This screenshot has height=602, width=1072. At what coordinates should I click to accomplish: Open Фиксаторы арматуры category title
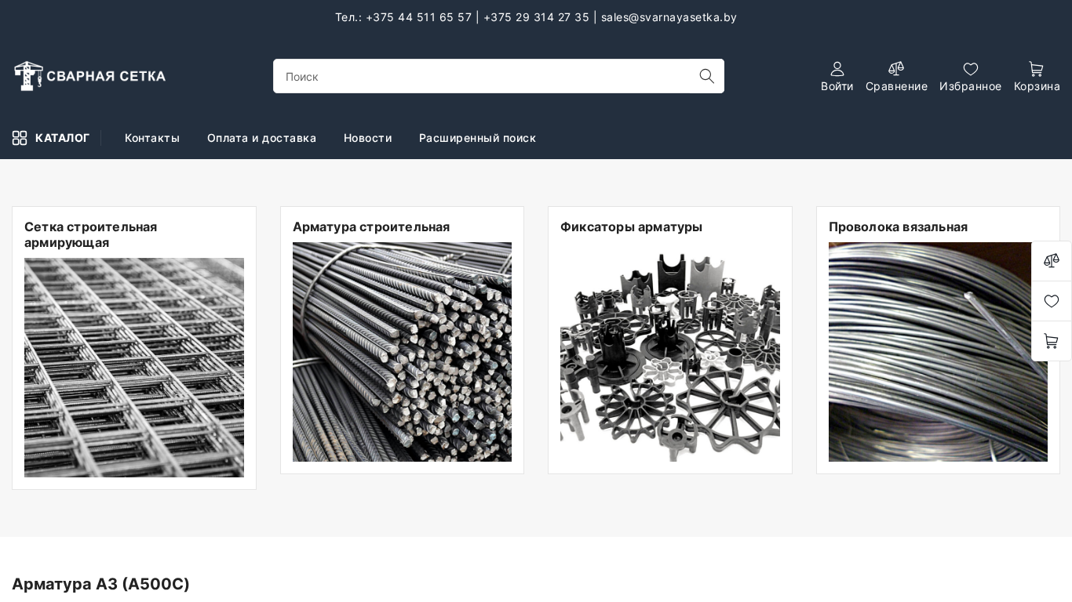coord(631,227)
